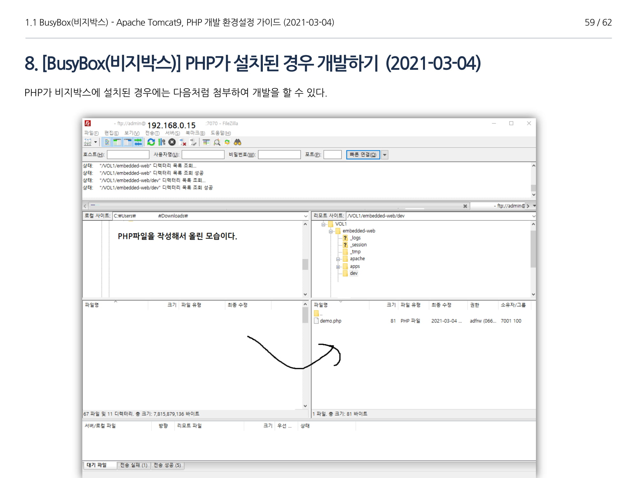The image size is (638, 478).
Task: Switch to the 전송 실패 (1) tab
Action: (134, 465)
